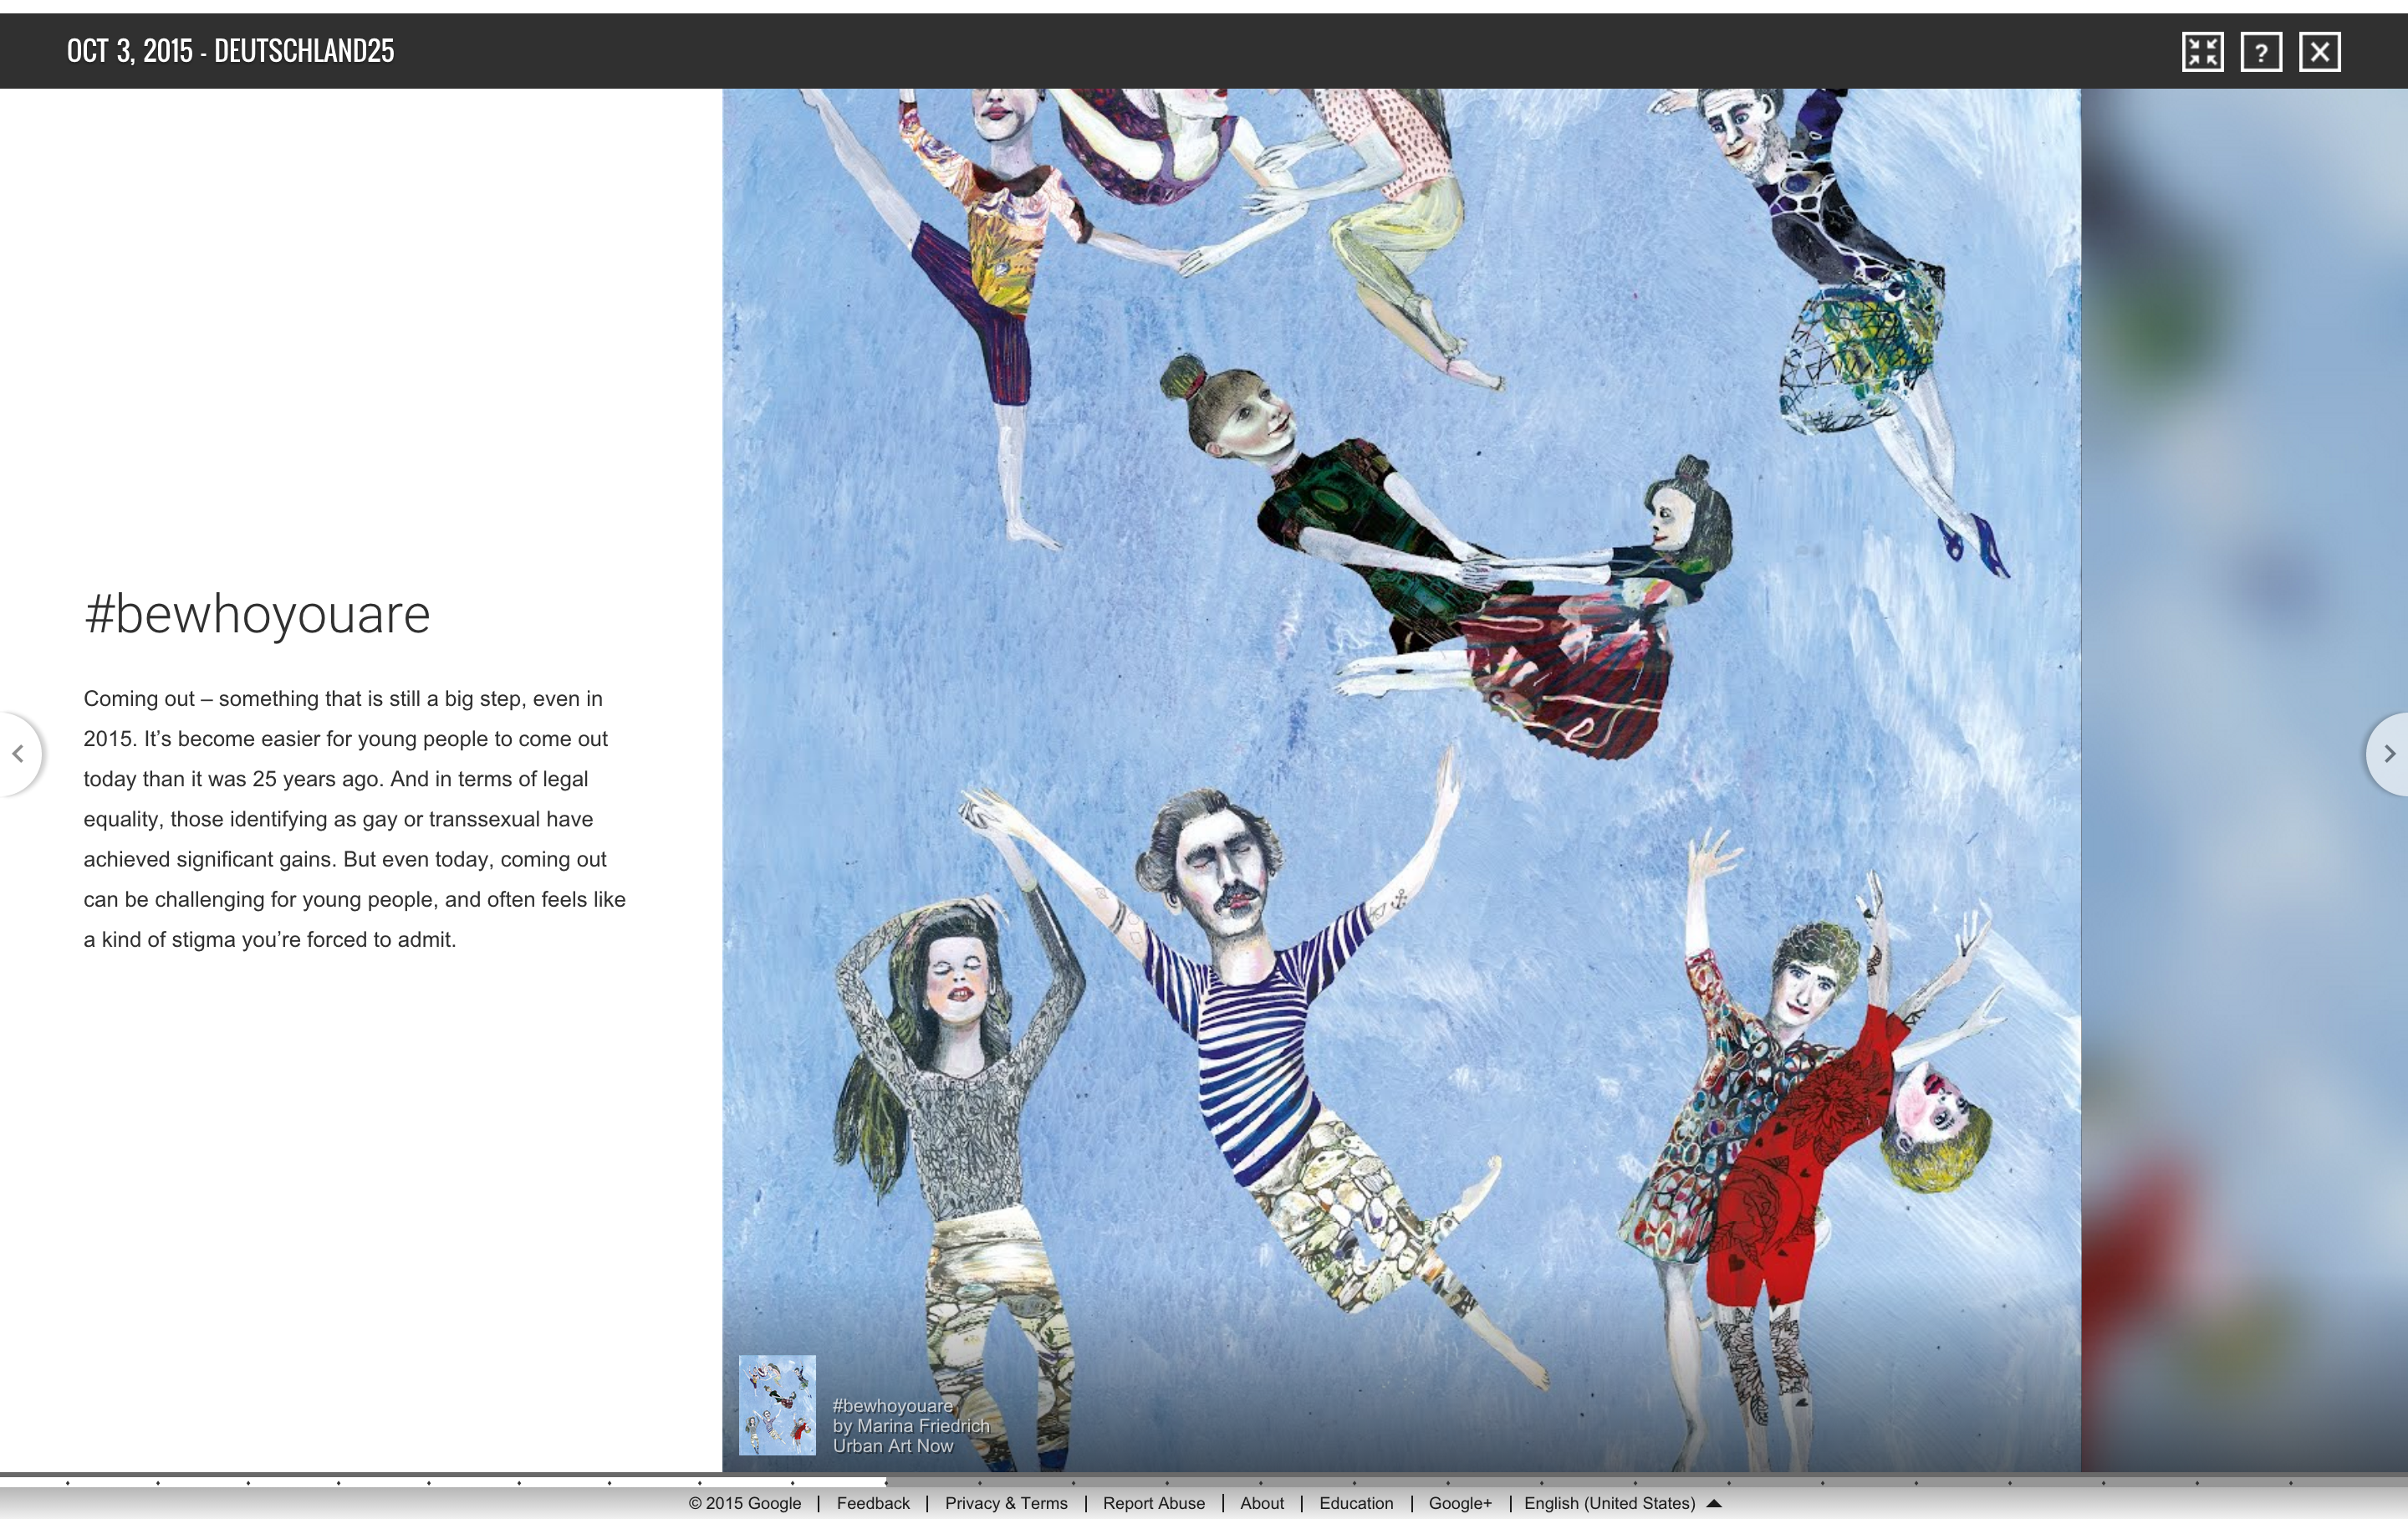Open the Google+ footer link
This screenshot has width=2408, height=1519.
pos(1459,1503)
